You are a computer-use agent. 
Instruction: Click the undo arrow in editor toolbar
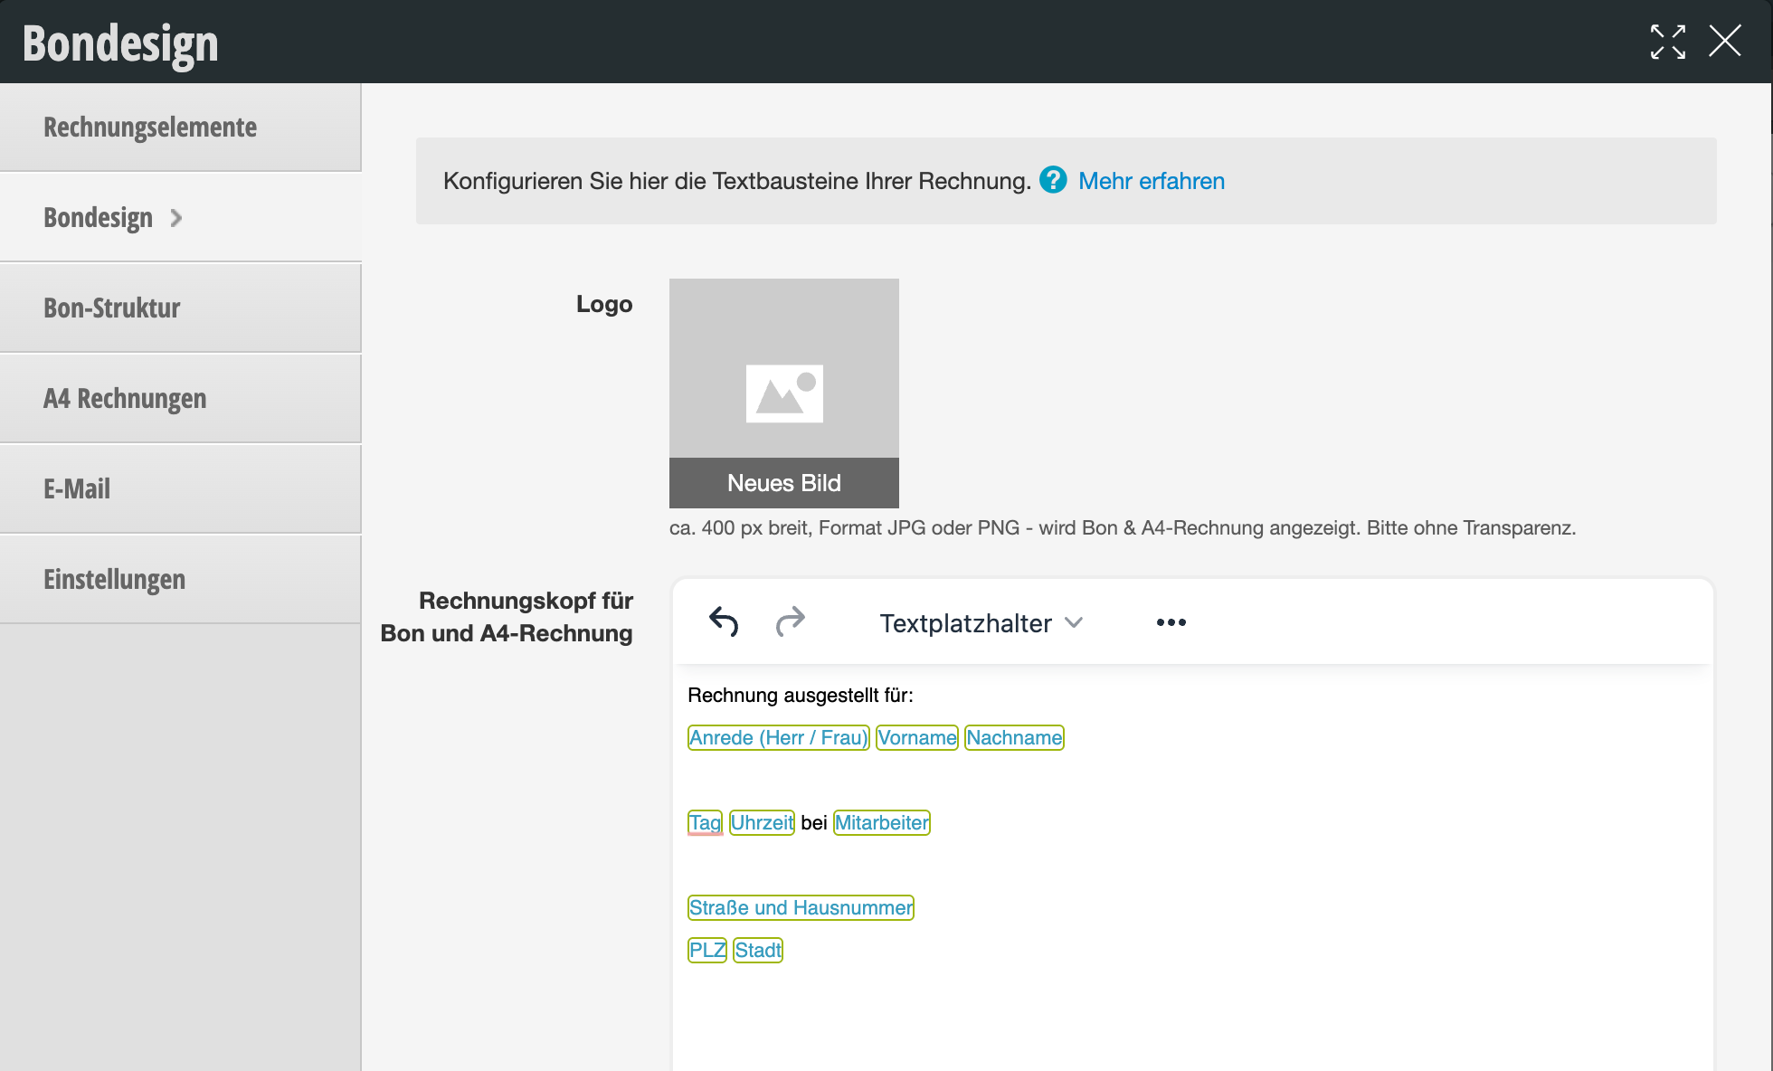tap(724, 621)
